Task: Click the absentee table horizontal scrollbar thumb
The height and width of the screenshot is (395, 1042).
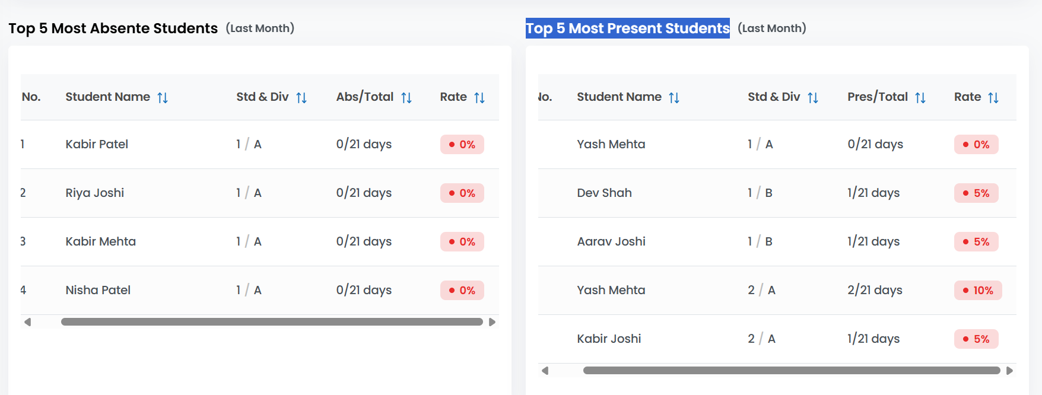Action: point(272,321)
